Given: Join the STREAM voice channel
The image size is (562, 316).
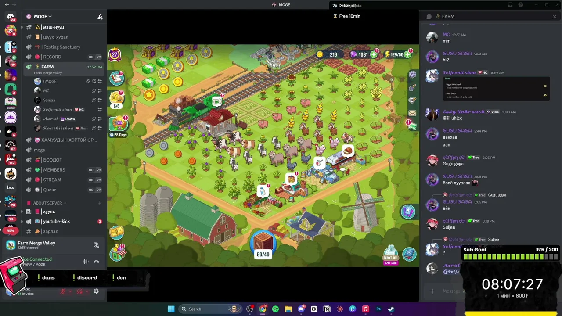Looking at the screenshot, I should (64, 180).
